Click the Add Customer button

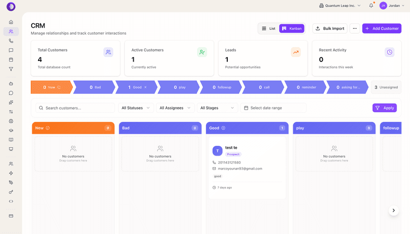point(382,29)
